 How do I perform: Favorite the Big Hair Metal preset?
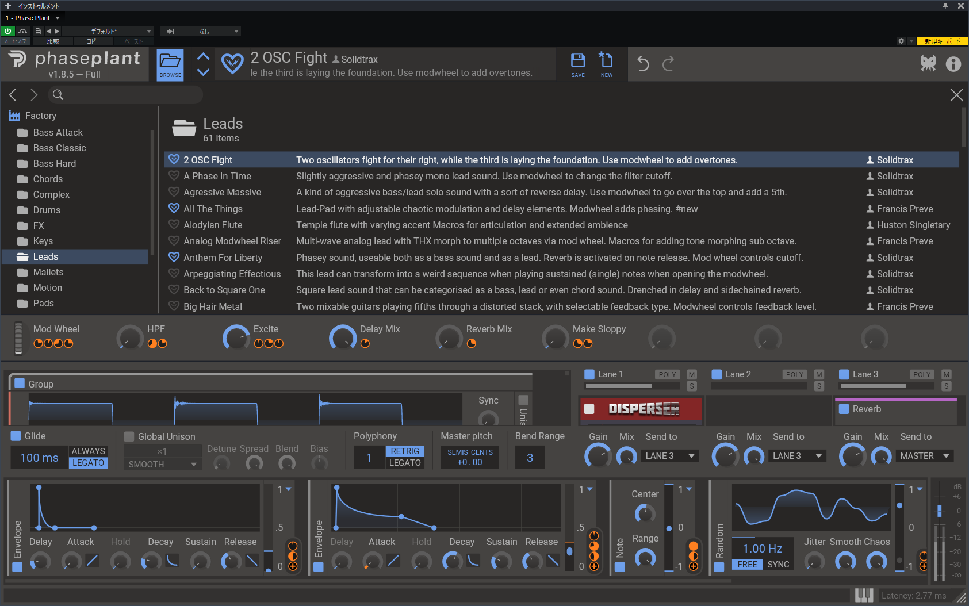[174, 306]
